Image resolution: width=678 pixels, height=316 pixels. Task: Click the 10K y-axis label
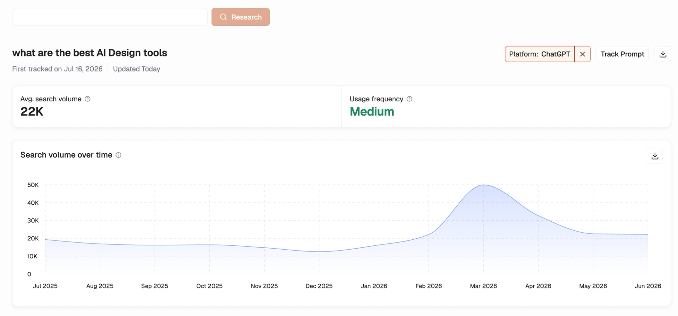32,256
